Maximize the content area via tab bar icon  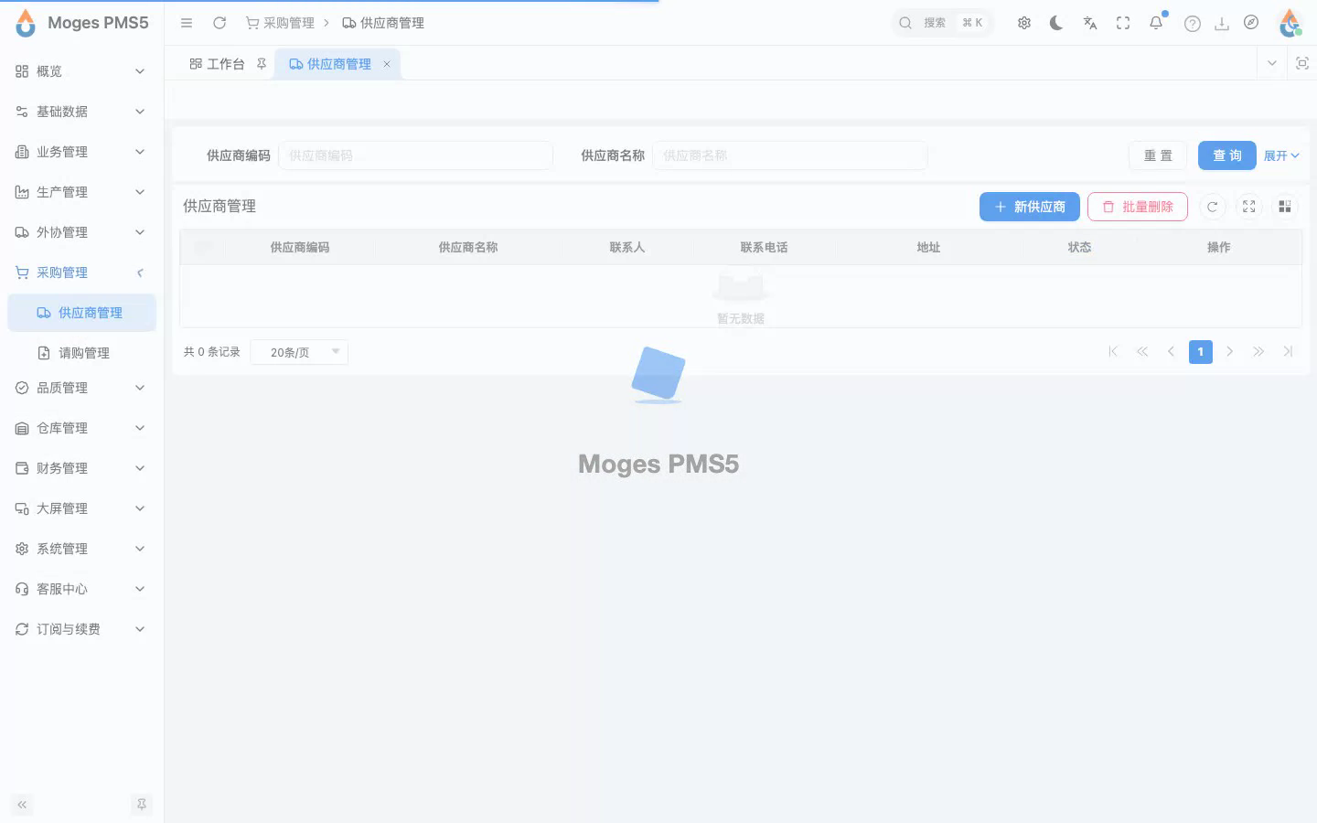pyautogui.click(x=1302, y=63)
